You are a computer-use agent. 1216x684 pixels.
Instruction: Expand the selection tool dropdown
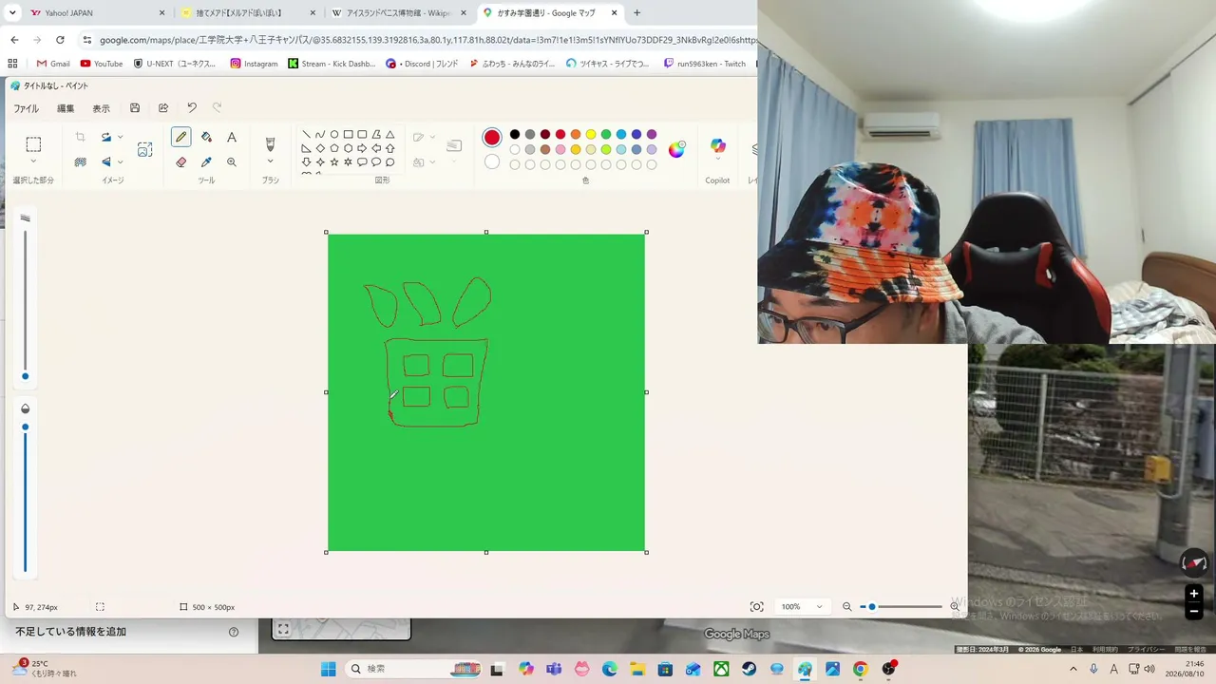[x=33, y=161]
